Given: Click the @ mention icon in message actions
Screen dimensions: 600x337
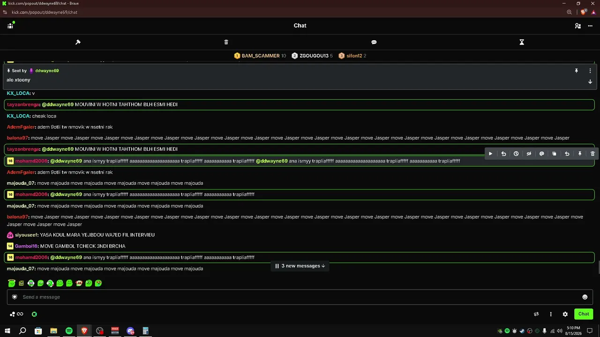Looking at the screenshot, I should click(541, 154).
